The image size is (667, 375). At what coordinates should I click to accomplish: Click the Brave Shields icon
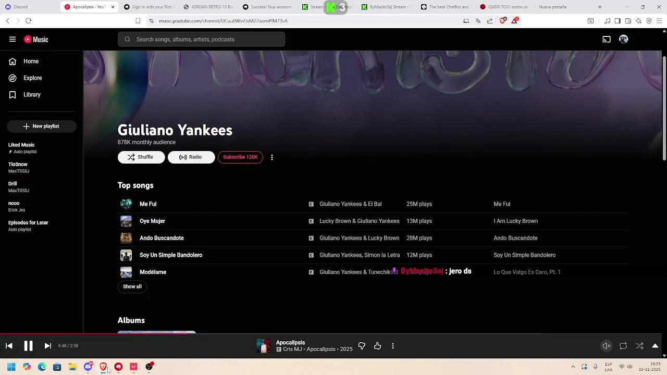coord(502,21)
